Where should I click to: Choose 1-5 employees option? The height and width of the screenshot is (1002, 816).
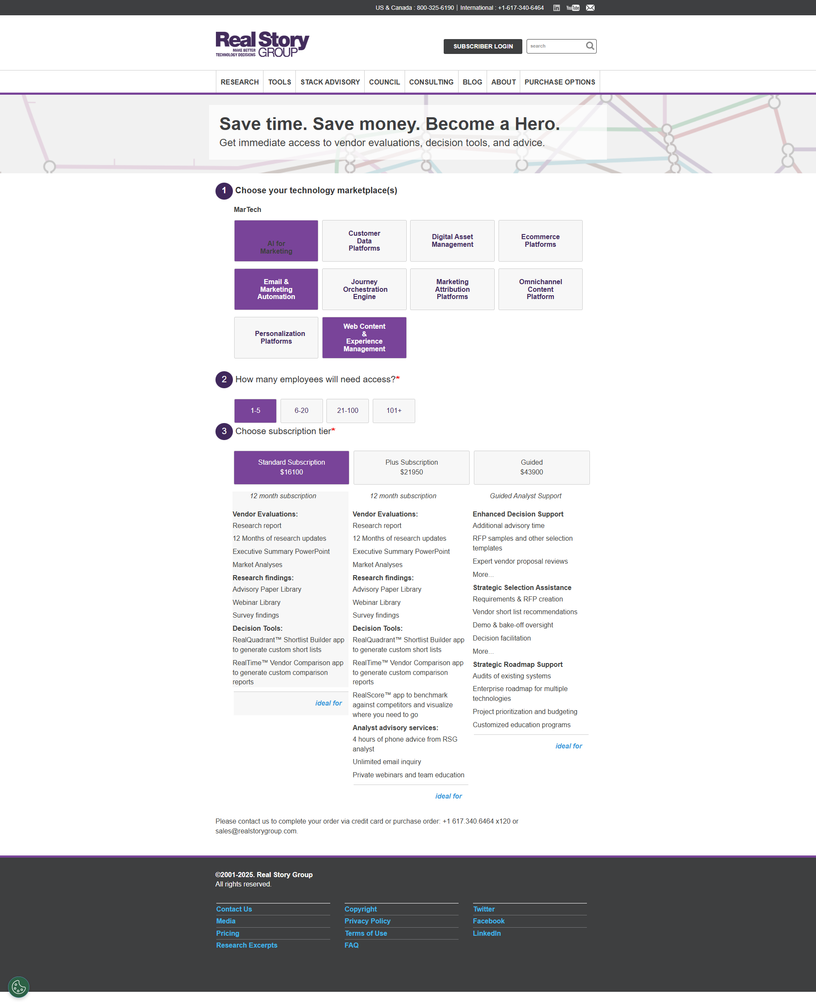255,411
